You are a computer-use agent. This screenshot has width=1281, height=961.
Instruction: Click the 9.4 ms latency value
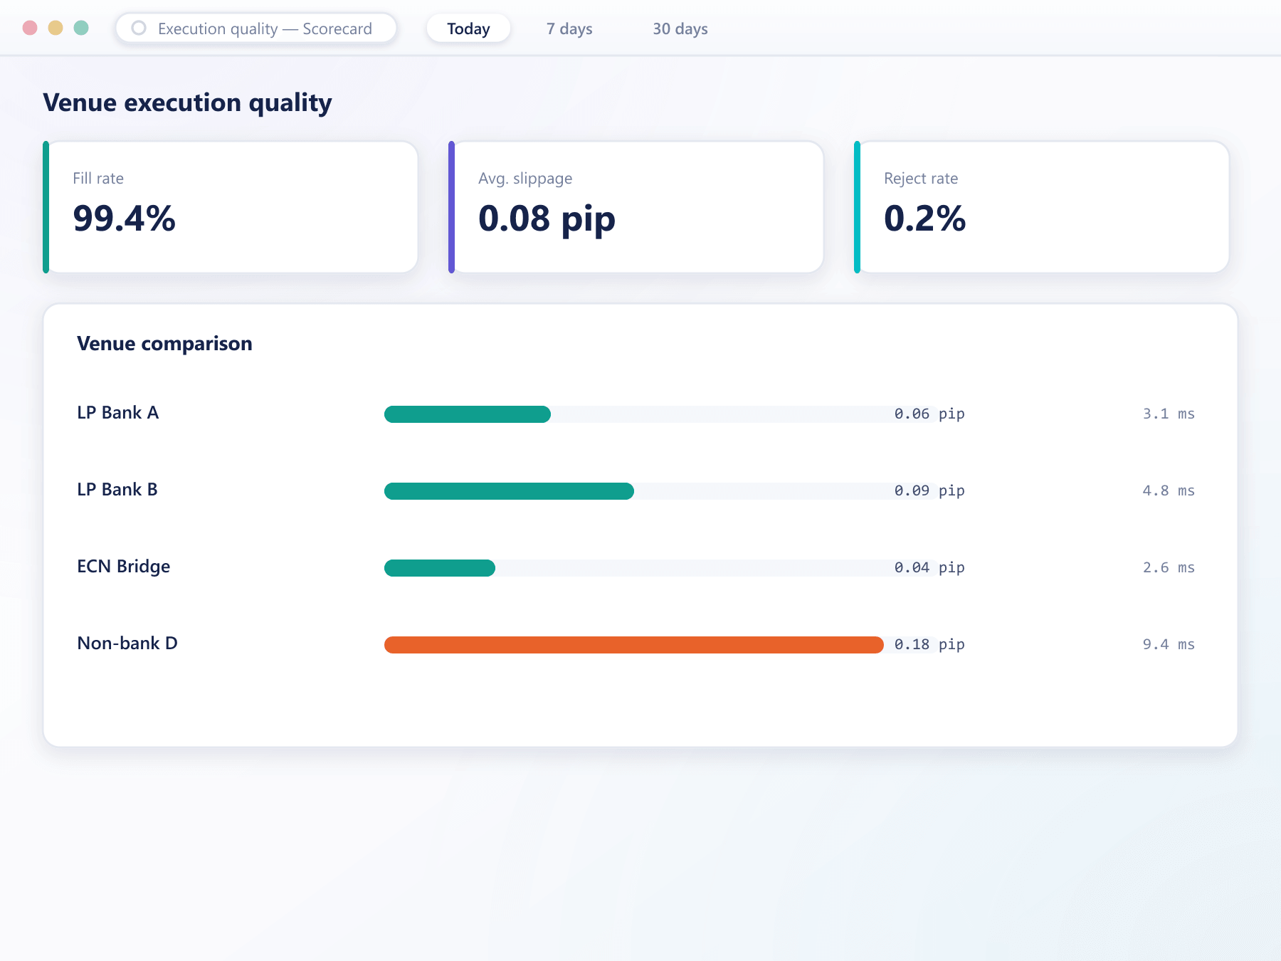point(1169,644)
